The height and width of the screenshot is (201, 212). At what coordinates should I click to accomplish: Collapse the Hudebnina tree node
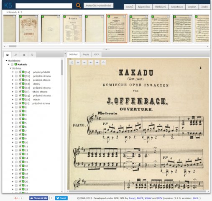[6, 61]
